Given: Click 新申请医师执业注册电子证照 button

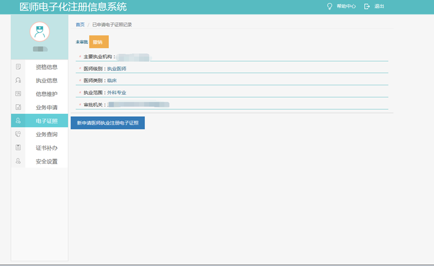Looking at the screenshot, I should (108, 123).
